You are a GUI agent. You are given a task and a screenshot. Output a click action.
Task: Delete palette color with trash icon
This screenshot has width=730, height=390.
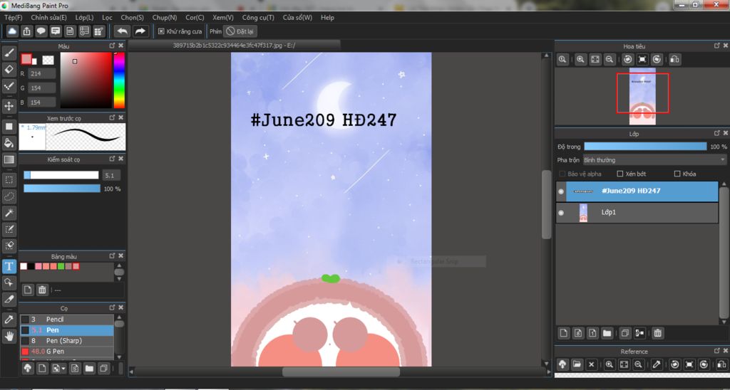(x=42, y=290)
